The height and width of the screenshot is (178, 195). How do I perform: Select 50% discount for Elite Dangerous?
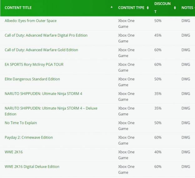pyautogui.click(x=158, y=79)
